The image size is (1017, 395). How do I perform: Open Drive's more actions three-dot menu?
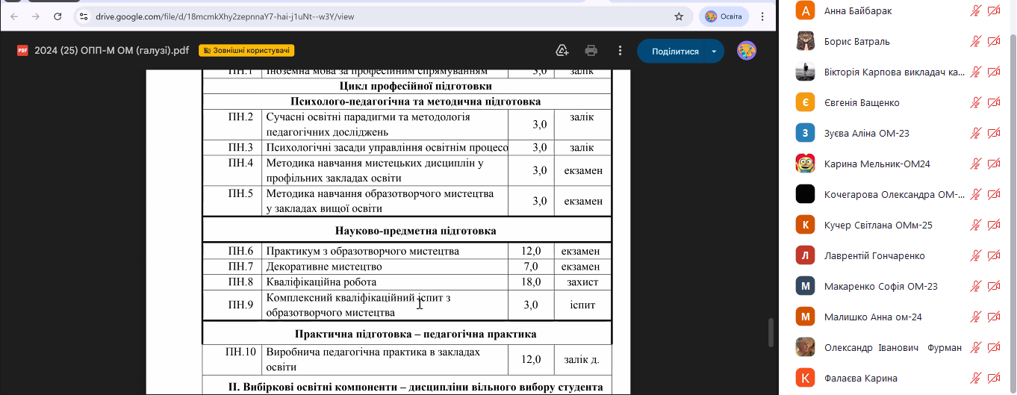pos(620,51)
